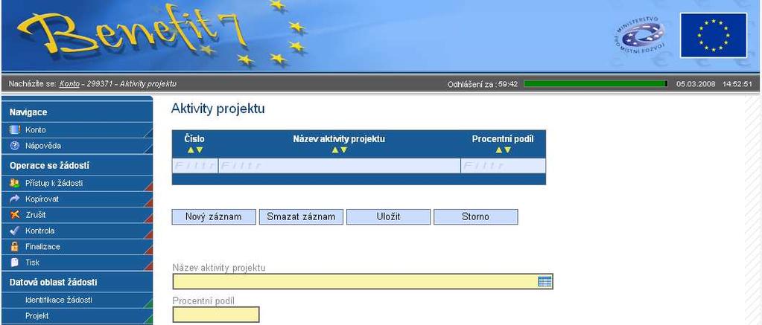Screen dimensions: 762x325
Task: Sort Číslo column ascending arrow
Action: (x=191, y=150)
